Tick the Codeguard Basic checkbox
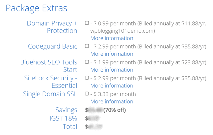Viewport: 213px width, 135px height. point(87,46)
